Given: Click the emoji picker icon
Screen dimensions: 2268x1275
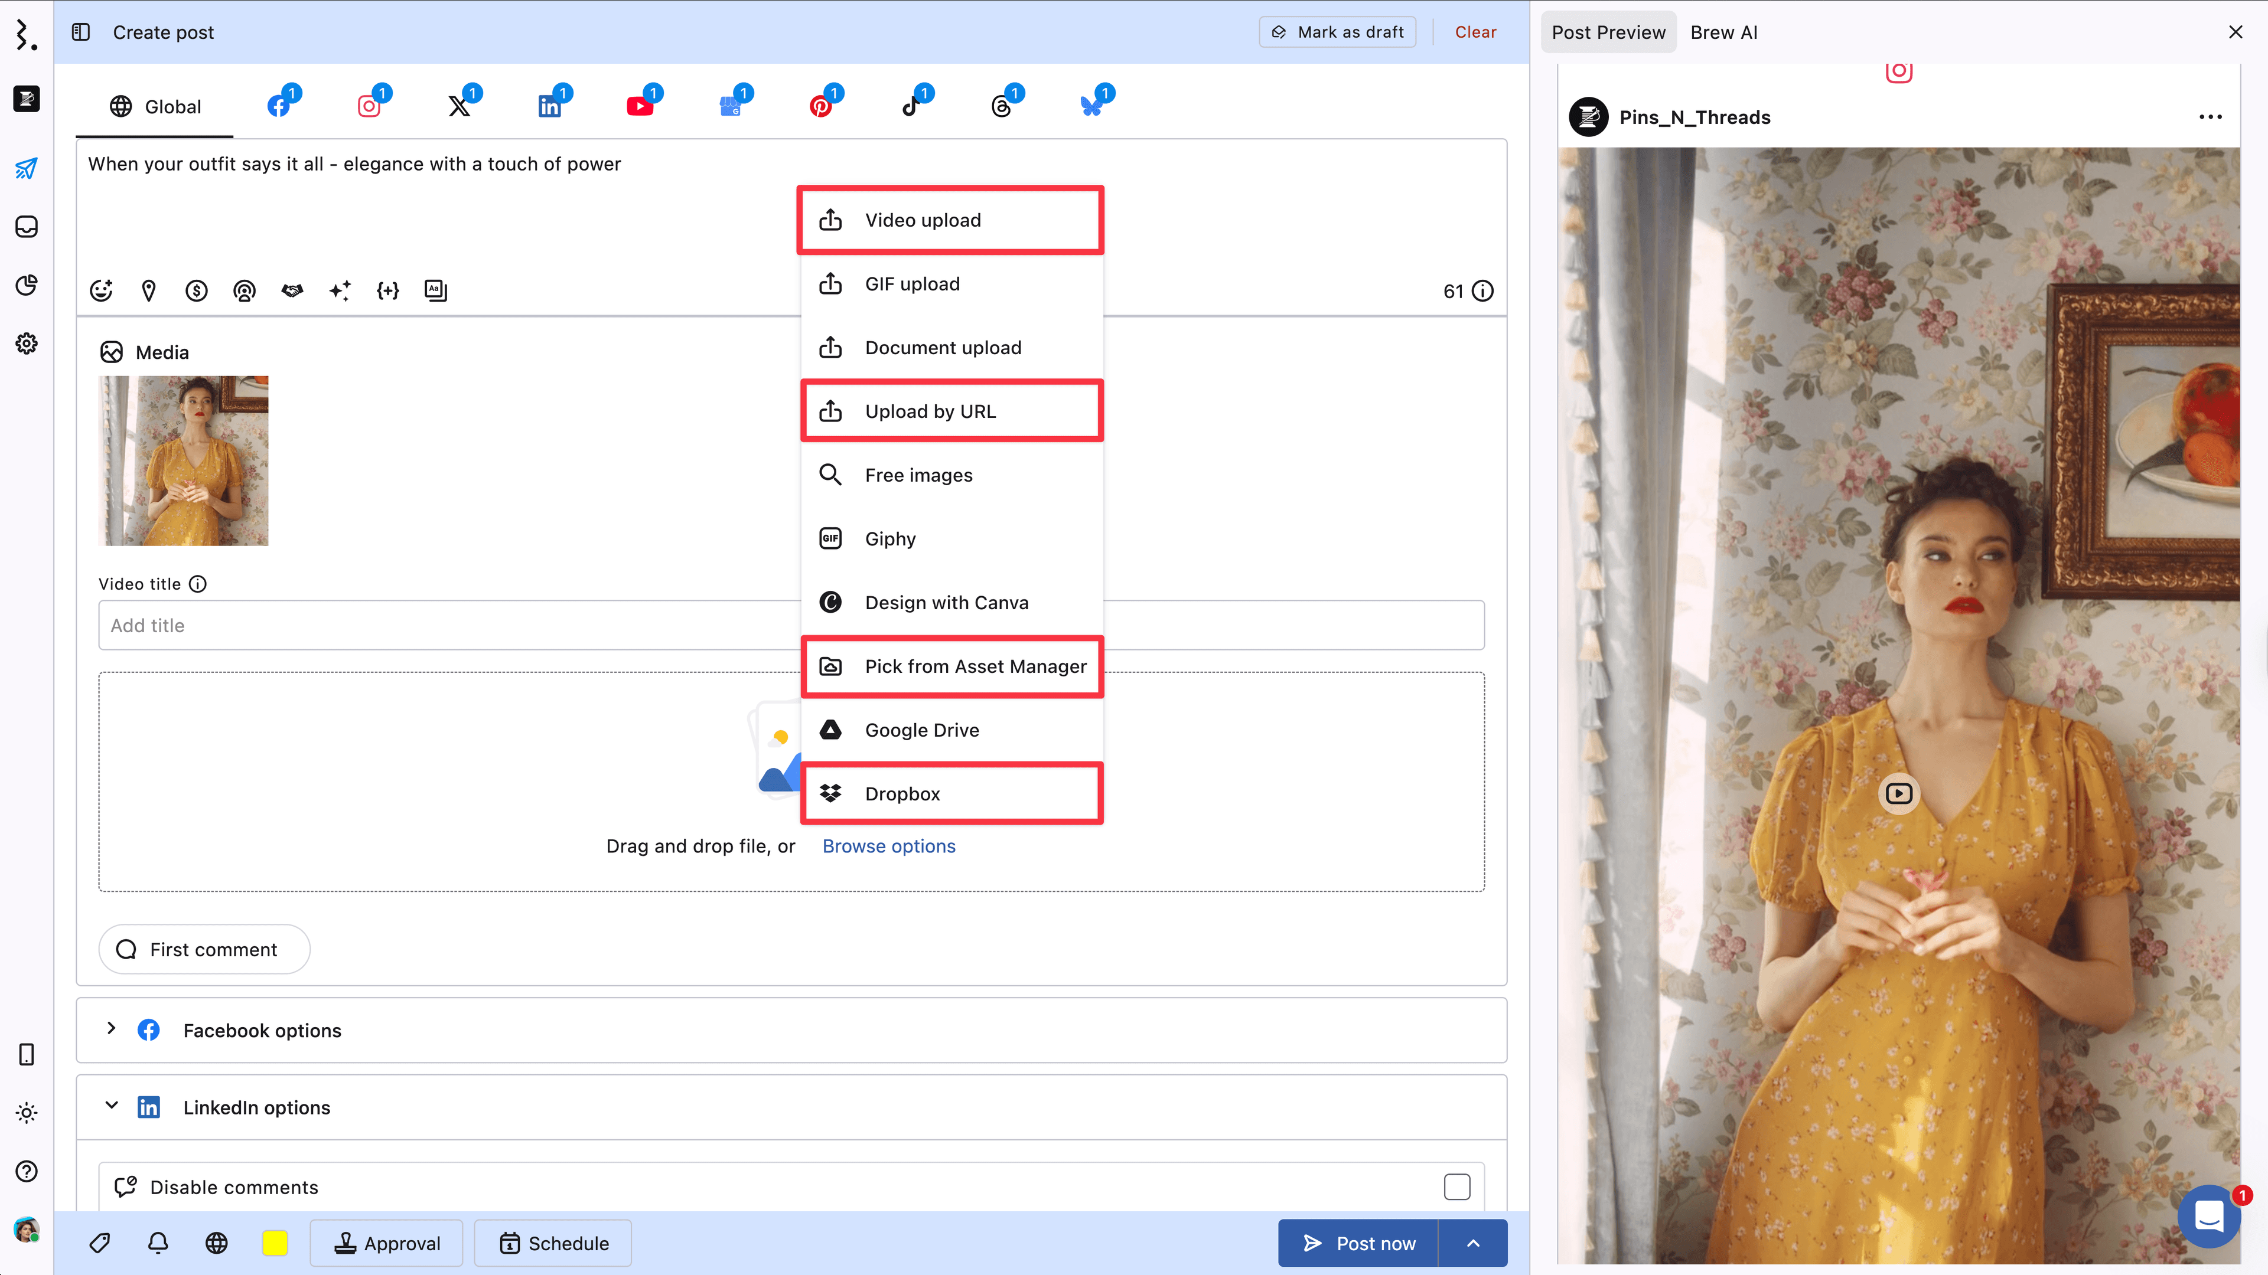Looking at the screenshot, I should coord(101,290).
